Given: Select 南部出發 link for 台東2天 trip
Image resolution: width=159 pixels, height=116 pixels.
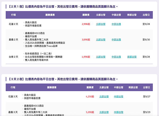Looking at the screenshot, I should [x=132, y=57].
